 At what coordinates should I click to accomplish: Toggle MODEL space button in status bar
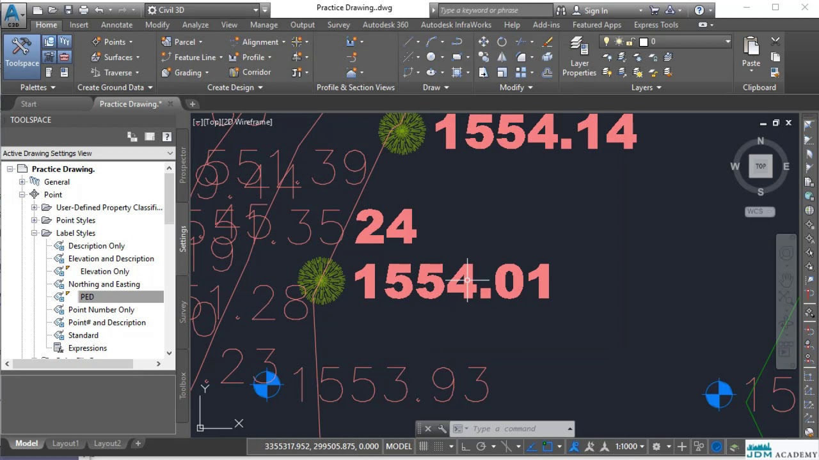pyautogui.click(x=399, y=447)
